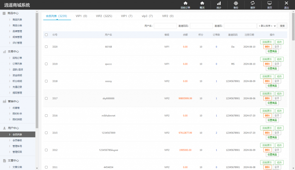Click the 概况 overview home icon
The image size is (295, 170).
pos(202,5)
